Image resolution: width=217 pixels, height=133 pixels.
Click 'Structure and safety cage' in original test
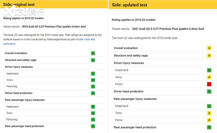[x=21, y=60]
